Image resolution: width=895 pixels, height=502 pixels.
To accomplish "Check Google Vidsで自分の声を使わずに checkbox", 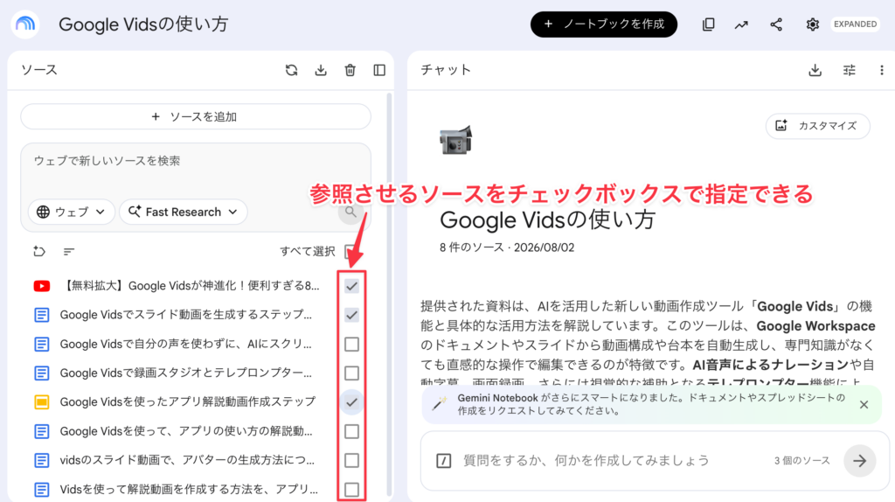I will tap(351, 345).
